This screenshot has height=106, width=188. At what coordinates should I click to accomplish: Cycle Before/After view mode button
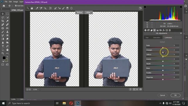[130, 89]
